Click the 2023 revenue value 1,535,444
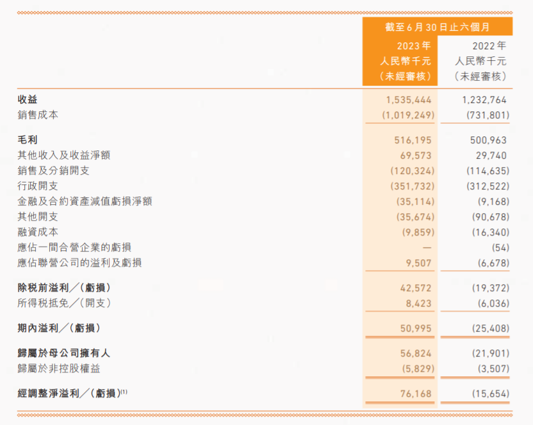This screenshot has height=425, width=533. click(409, 100)
